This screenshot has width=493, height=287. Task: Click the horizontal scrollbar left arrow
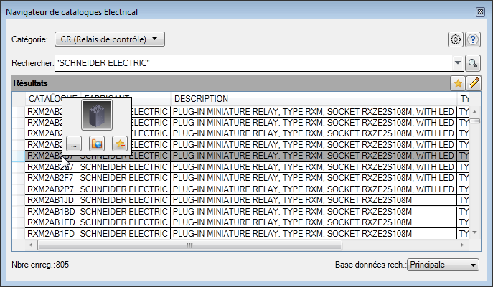tap(31, 245)
